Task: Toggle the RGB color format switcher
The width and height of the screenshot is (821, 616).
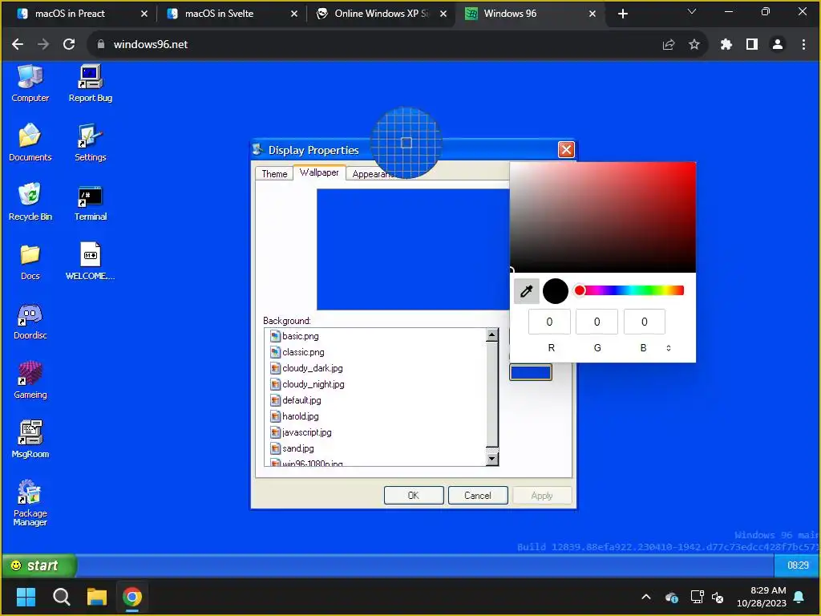Action: tap(669, 348)
